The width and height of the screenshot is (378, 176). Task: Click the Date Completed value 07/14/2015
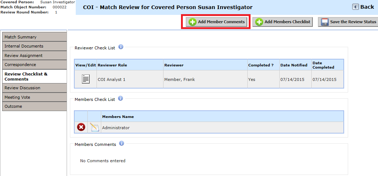tap(324, 79)
